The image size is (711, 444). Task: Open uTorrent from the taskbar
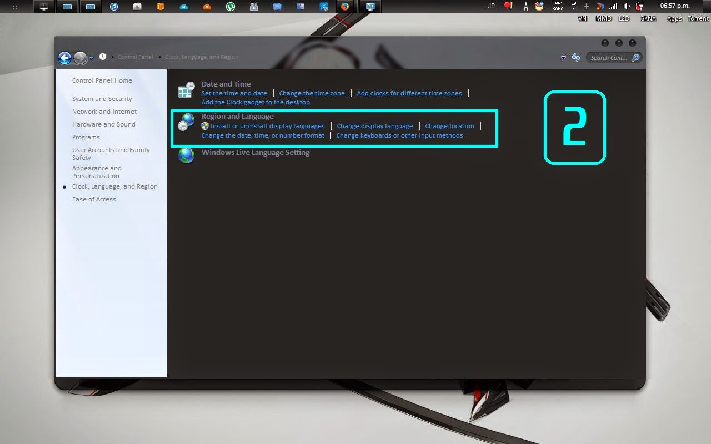tap(230, 7)
